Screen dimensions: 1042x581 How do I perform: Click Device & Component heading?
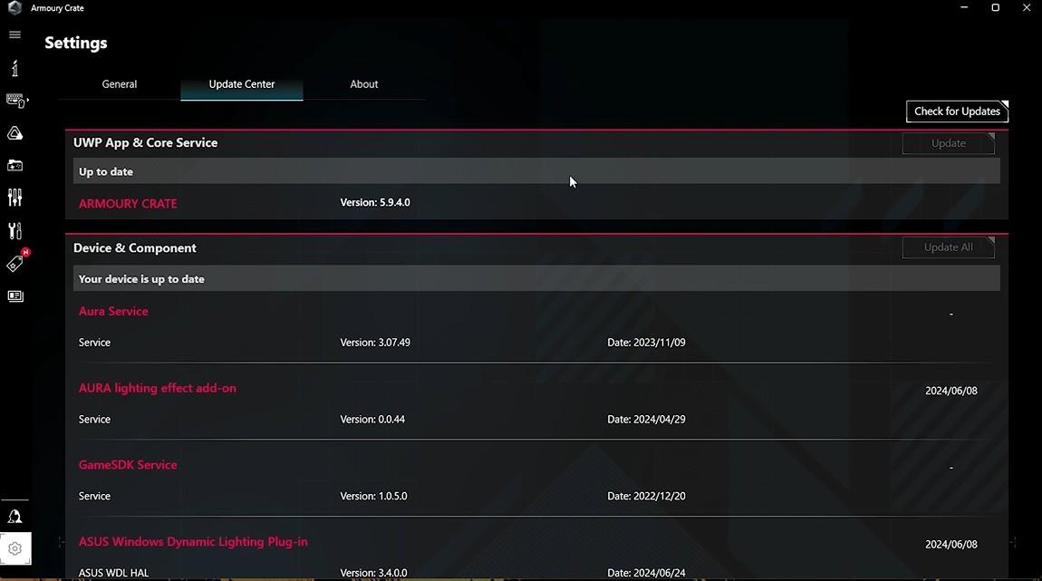coord(135,248)
